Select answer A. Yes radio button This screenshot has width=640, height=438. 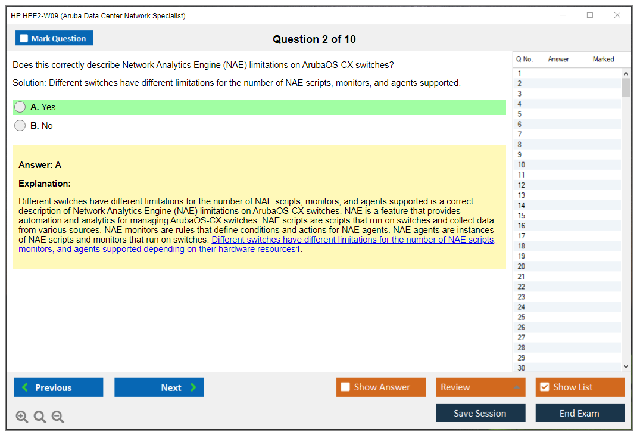point(20,107)
